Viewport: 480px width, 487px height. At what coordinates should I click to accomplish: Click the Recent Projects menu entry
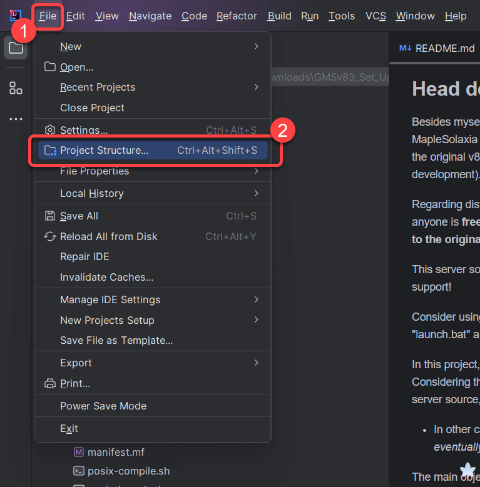point(153,88)
